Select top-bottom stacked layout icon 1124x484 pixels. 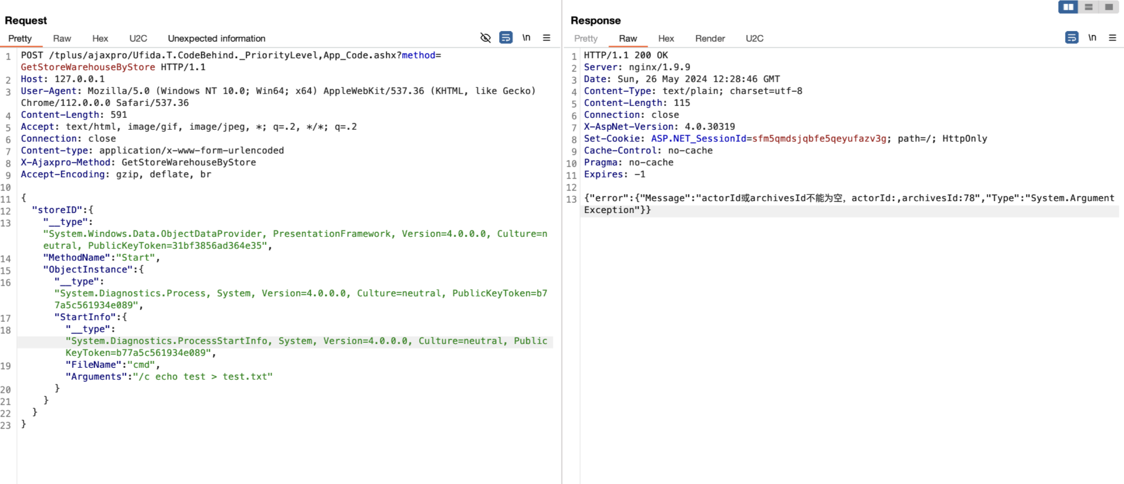(1089, 7)
